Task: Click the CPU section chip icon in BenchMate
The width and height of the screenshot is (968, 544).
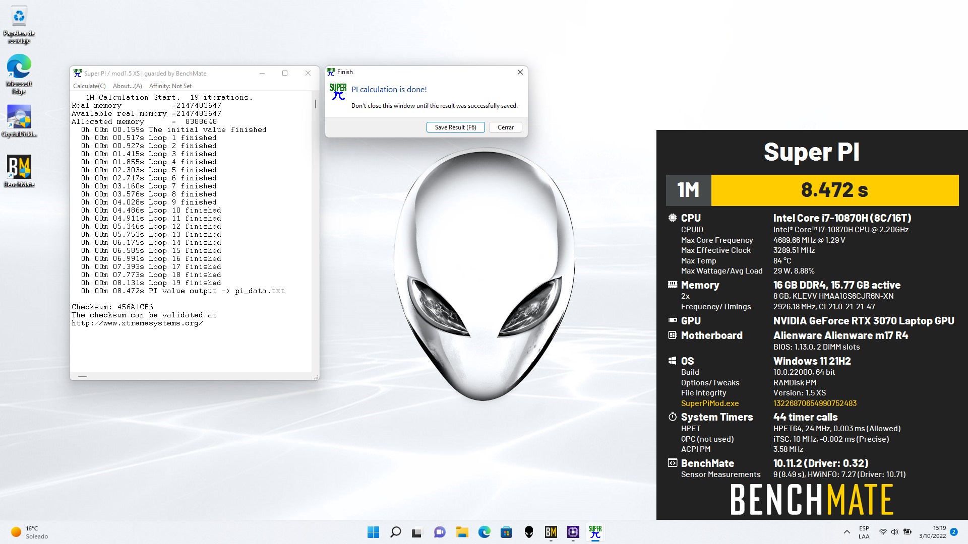Action: [672, 218]
